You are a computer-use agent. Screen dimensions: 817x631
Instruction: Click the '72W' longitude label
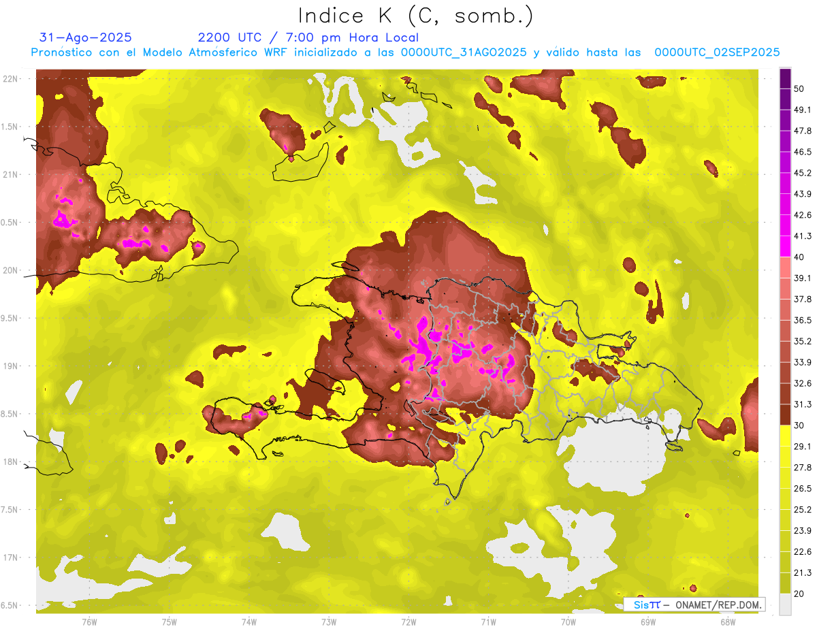pyautogui.click(x=408, y=622)
